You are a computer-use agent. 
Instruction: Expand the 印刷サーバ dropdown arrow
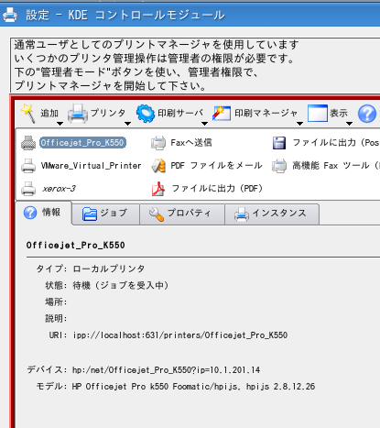205,124
